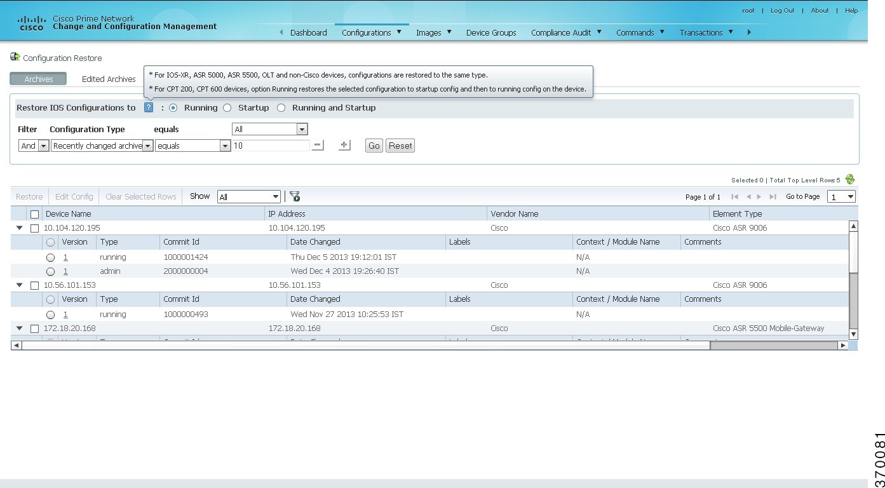The image size is (885, 488).
Task: Select Running restore option
Action: pos(173,108)
